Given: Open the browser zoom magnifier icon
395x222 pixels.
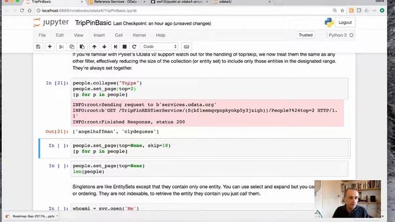Looking at the screenshot, I should tap(335, 10).
